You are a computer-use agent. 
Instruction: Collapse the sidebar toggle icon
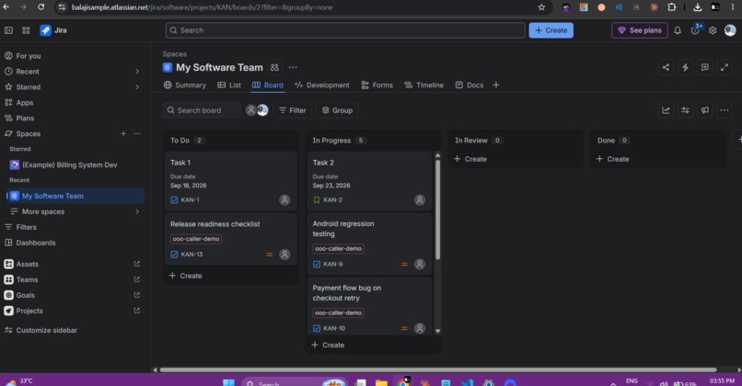click(8, 30)
